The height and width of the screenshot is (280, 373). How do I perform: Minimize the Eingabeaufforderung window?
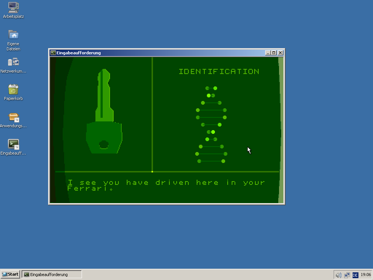pyautogui.click(x=268, y=53)
